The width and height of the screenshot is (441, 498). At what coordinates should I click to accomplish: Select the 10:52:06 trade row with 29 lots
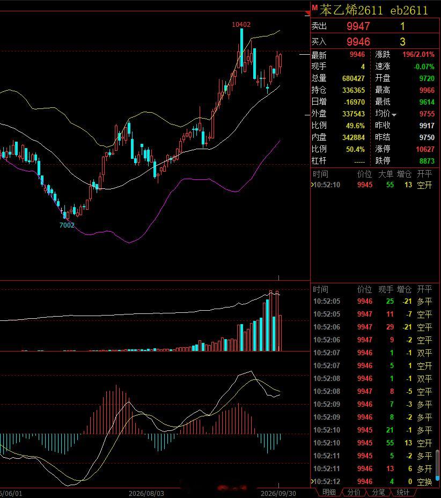(x=373, y=327)
